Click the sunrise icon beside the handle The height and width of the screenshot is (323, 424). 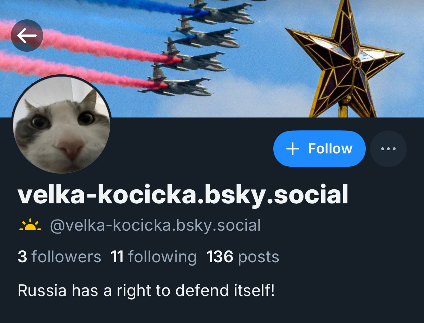(30, 225)
